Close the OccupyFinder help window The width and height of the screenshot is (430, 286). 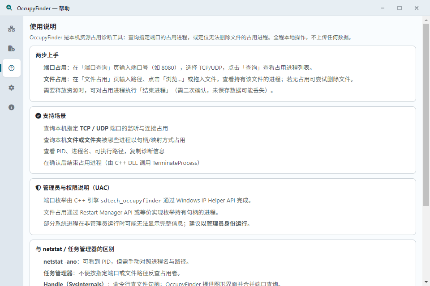pyautogui.click(x=417, y=8)
